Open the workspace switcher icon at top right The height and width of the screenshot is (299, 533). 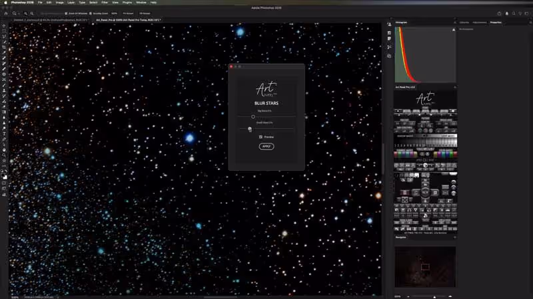tap(526, 13)
